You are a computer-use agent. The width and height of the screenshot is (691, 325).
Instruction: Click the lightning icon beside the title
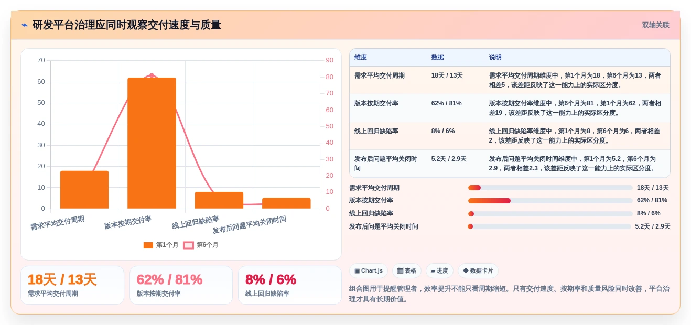25,25
